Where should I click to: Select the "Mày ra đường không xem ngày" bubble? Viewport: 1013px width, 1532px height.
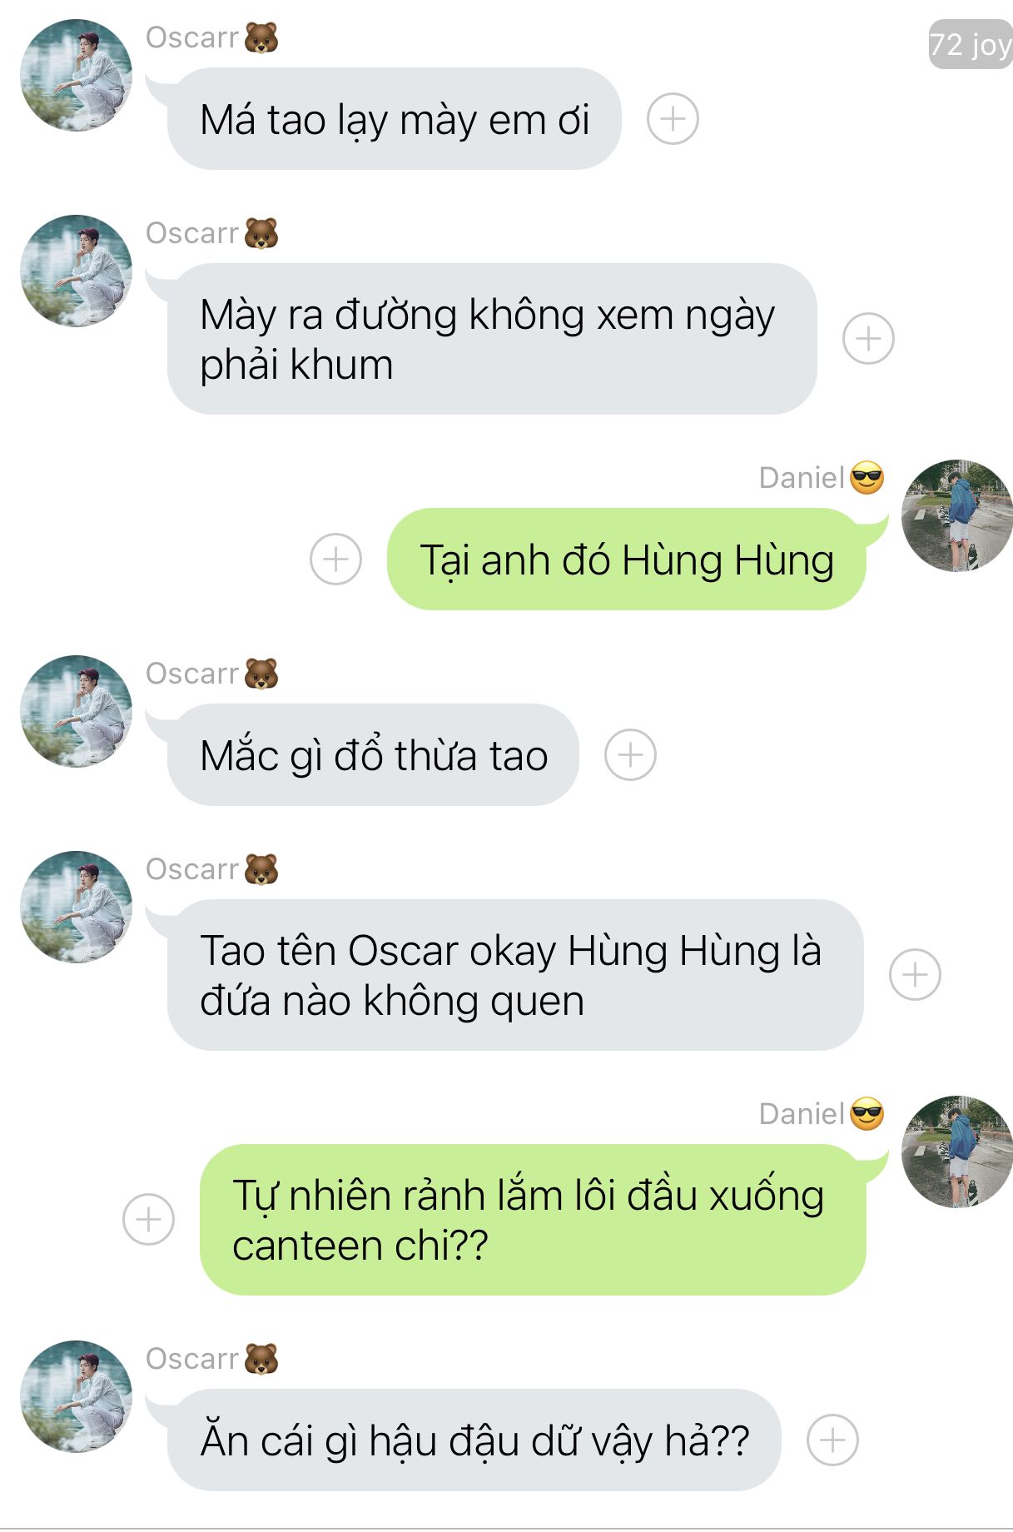(492, 339)
